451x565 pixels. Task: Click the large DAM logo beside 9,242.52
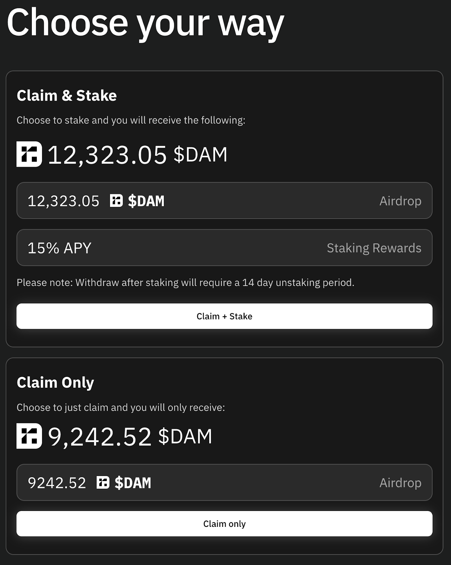(x=29, y=436)
